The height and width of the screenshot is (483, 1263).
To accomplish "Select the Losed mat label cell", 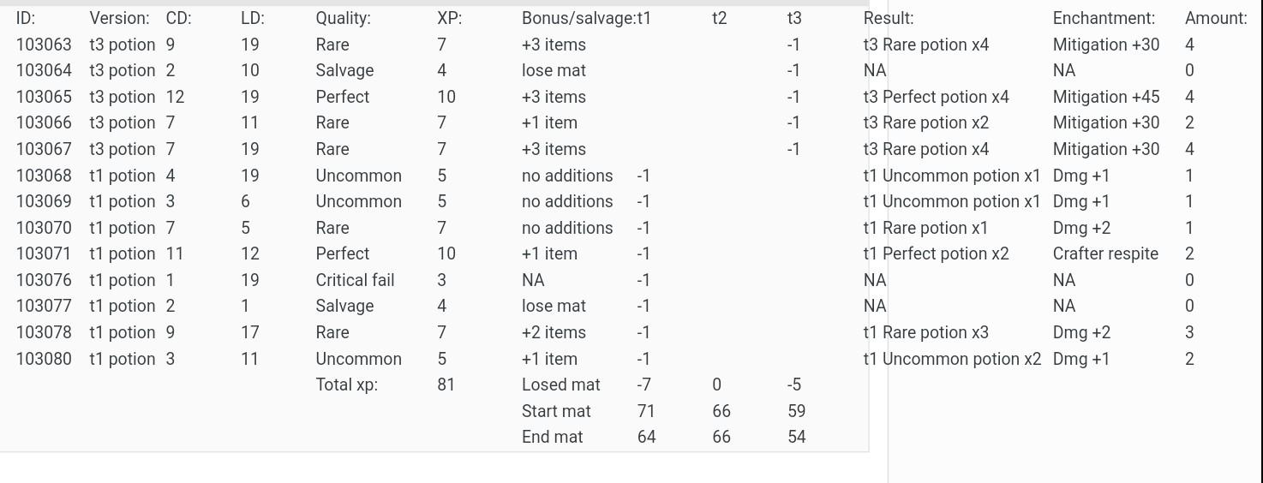I will (560, 385).
